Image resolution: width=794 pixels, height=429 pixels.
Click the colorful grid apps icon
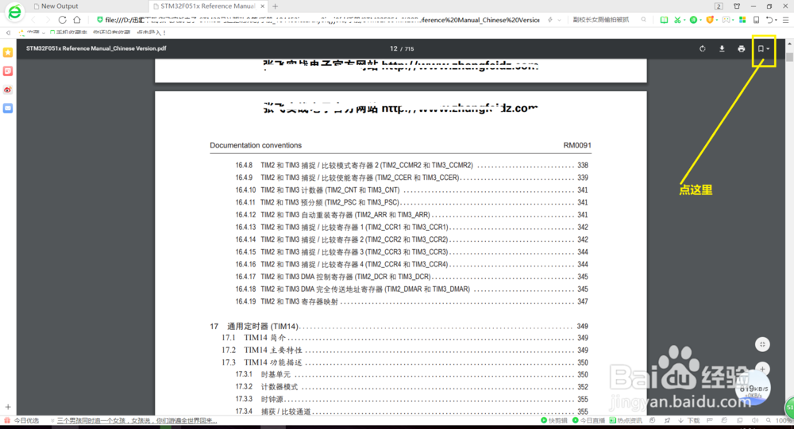click(742, 20)
